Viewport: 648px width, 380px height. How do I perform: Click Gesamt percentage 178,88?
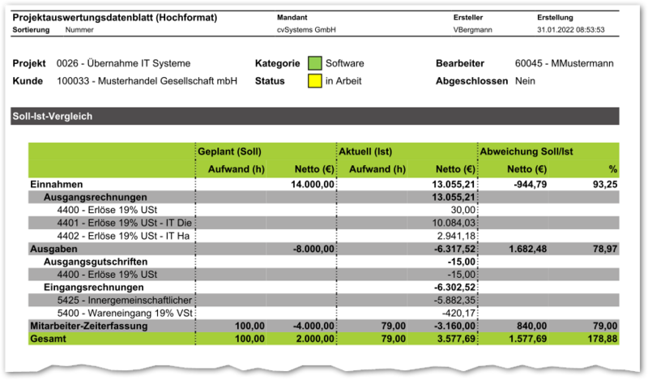tap(603, 339)
